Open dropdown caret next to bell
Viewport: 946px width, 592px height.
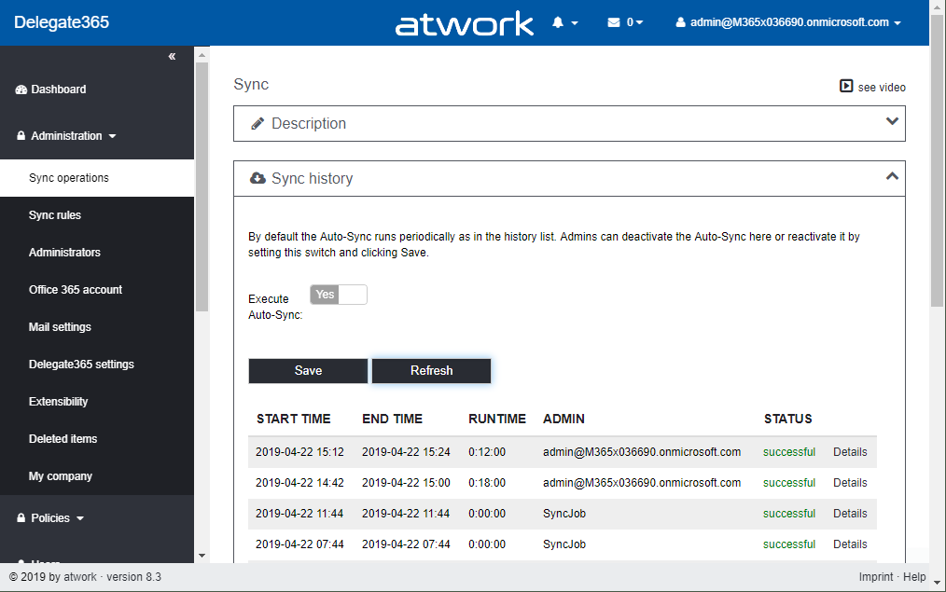575,23
